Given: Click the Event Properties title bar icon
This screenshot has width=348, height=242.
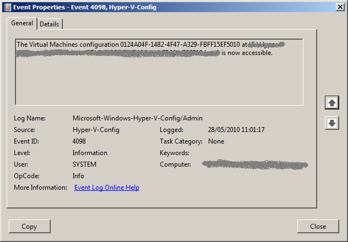Looking at the screenshot, I should point(6,6).
